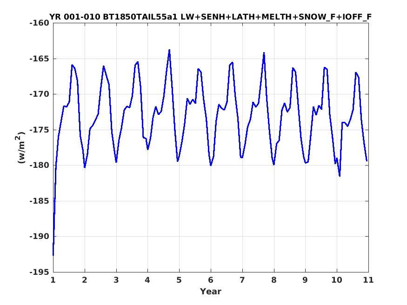Click the x-axis tick label 4
This screenshot has width=407, height=305.
[x=147, y=280]
